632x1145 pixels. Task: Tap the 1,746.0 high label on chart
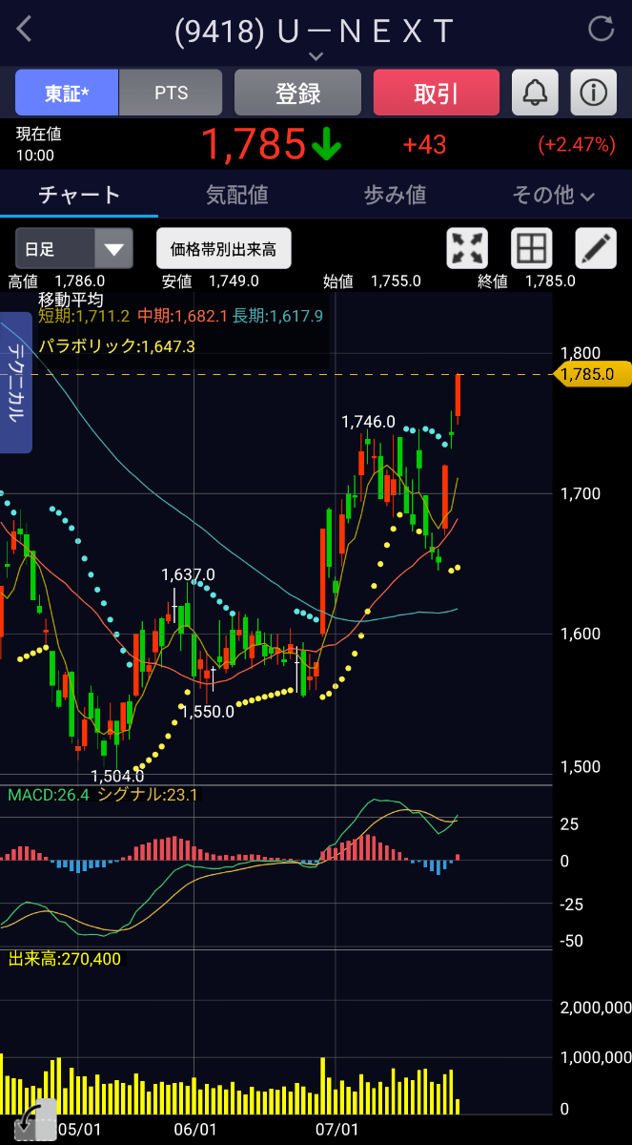point(369,421)
